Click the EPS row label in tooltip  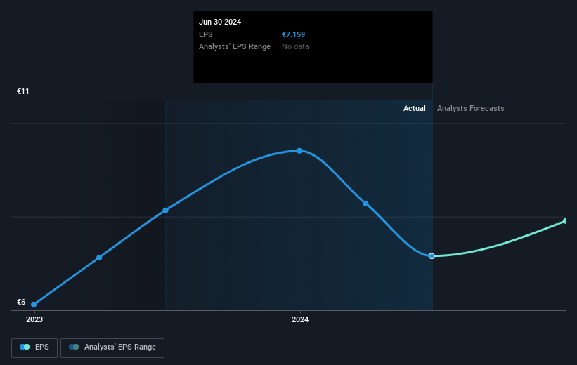click(x=206, y=34)
